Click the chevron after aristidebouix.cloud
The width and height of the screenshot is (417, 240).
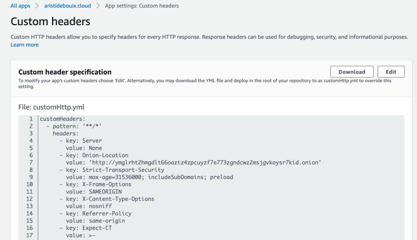(98, 6)
